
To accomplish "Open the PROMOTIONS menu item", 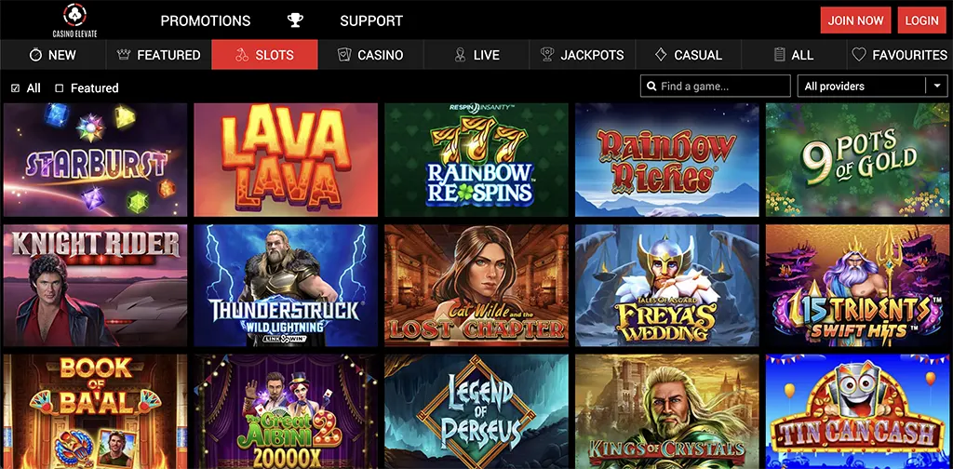I will [x=206, y=20].
